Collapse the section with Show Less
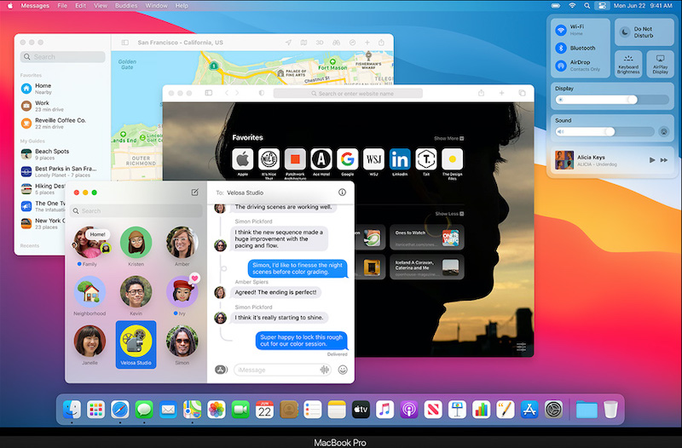The height and width of the screenshot is (448, 682). 448,214
